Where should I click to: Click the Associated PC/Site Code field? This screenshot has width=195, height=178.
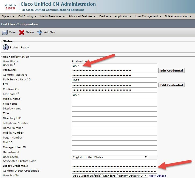click(x=115, y=162)
